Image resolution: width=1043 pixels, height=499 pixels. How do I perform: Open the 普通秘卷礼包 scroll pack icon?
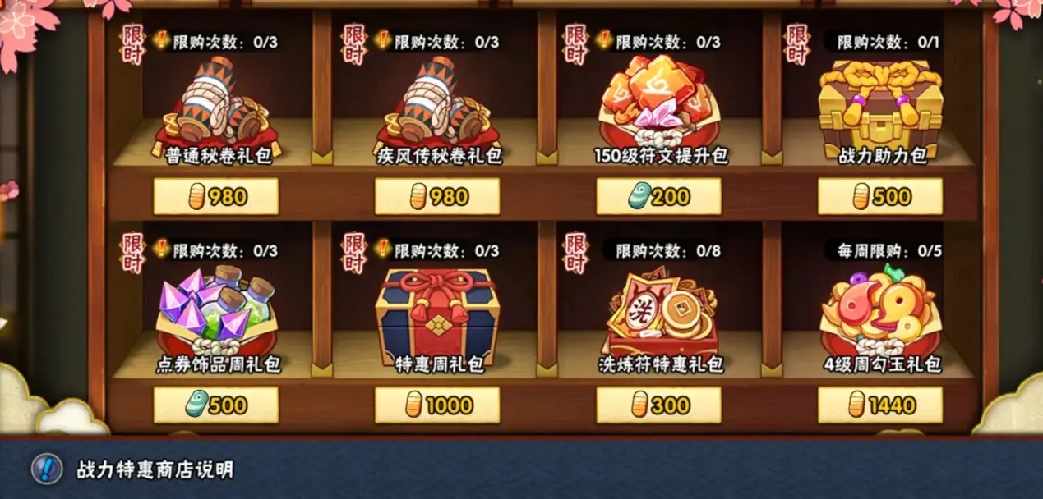coord(216,103)
